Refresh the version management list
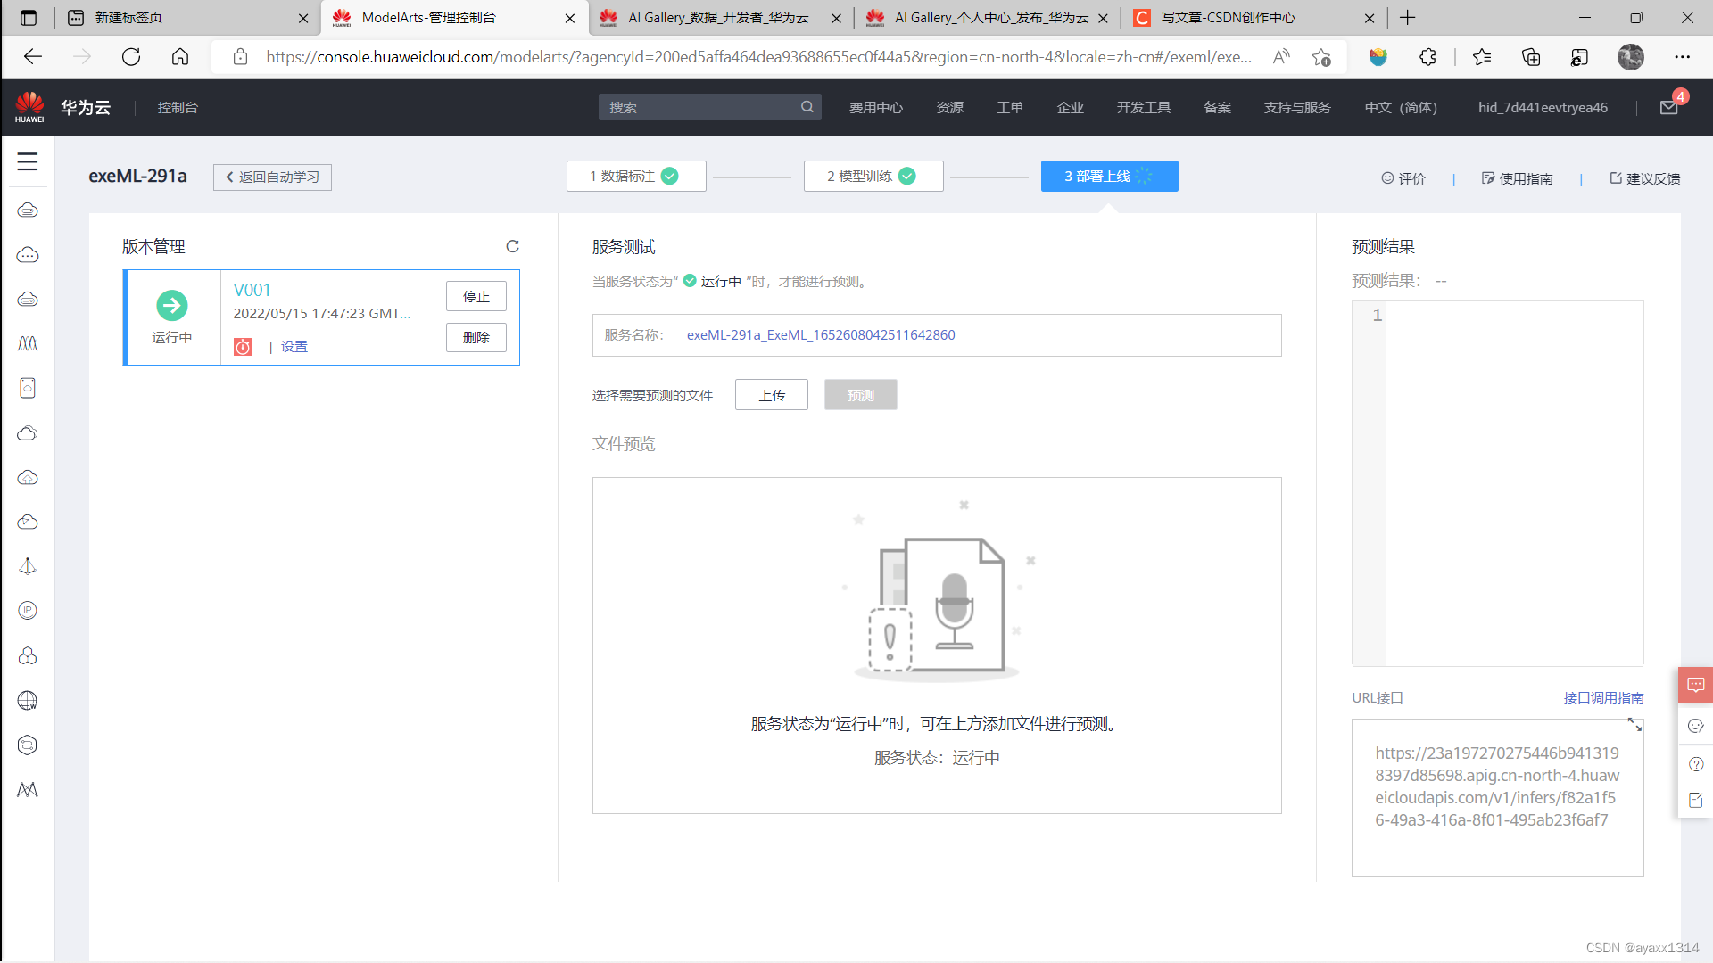 (x=512, y=246)
